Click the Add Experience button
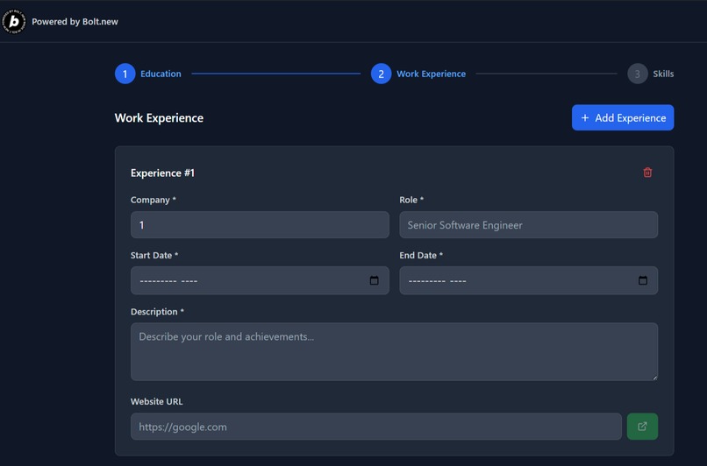Image resolution: width=707 pixels, height=466 pixels. tap(623, 117)
